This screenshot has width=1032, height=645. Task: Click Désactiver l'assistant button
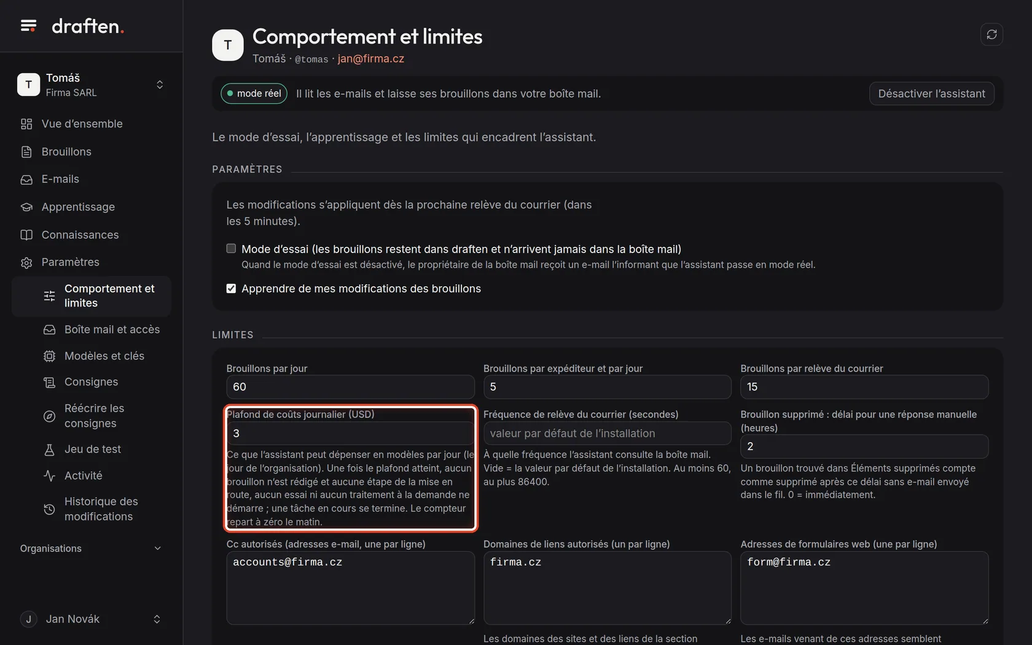[931, 93]
